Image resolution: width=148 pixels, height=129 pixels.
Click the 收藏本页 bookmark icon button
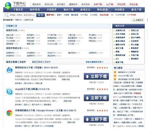138,20
